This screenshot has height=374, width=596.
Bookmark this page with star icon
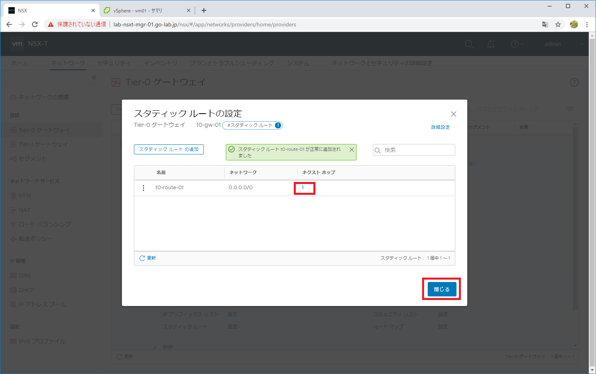(x=558, y=24)
